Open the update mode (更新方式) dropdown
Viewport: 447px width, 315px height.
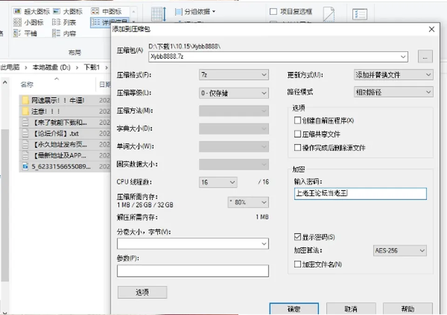point(393,75)
